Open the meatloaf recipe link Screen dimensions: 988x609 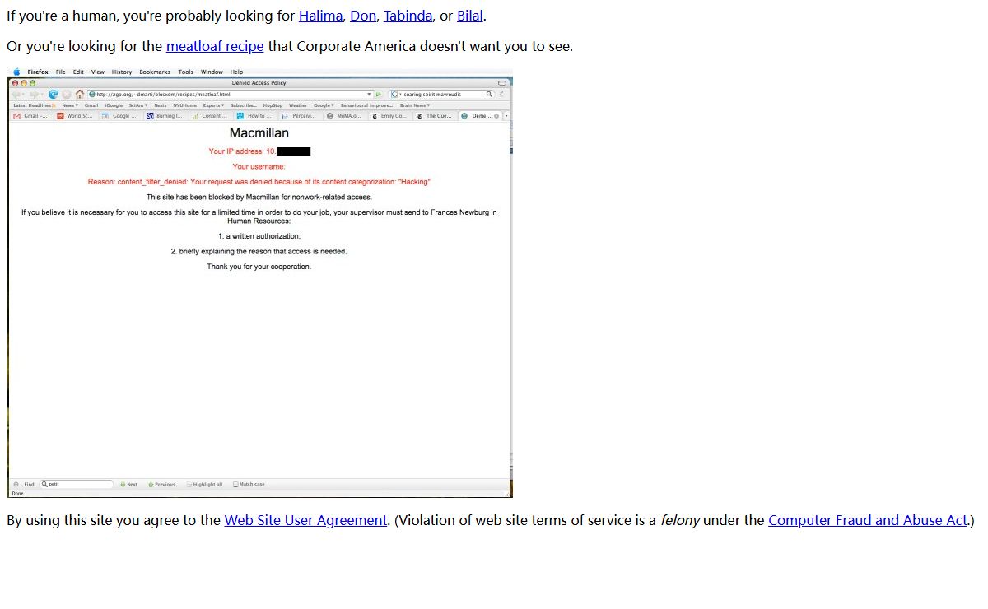[215, 46]
